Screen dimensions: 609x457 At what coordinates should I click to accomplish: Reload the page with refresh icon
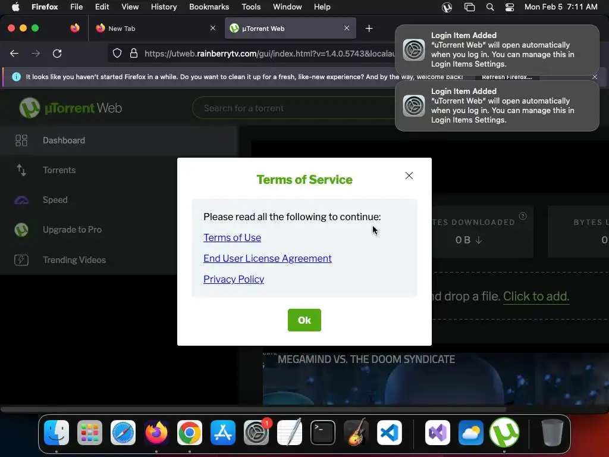[x=57, y=53]
